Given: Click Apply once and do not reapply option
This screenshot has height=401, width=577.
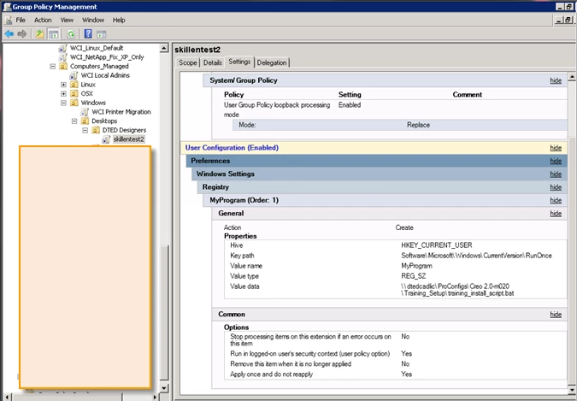Looking at the screenshot, I should tap(271, 374).
